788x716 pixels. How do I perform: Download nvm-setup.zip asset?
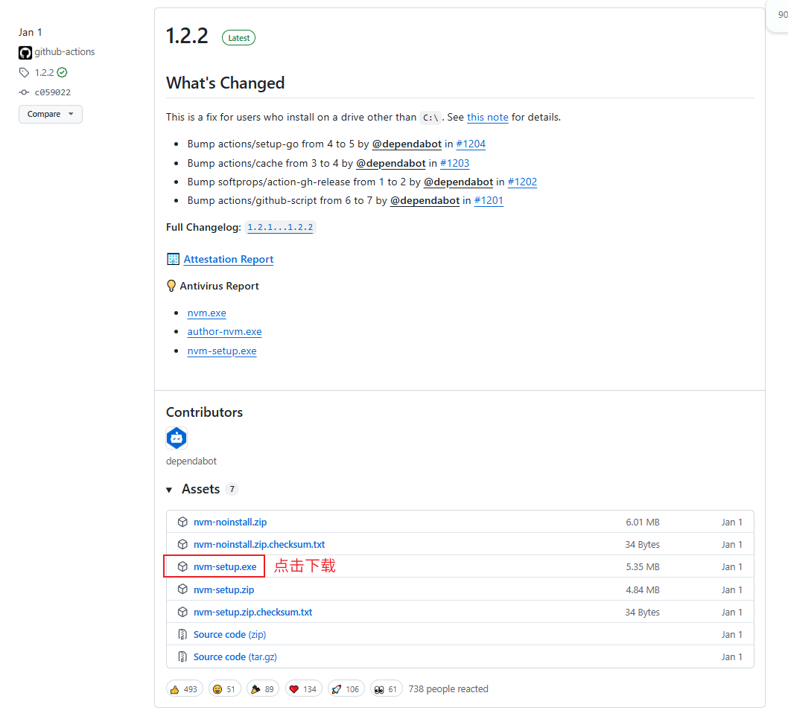point(223,589)
